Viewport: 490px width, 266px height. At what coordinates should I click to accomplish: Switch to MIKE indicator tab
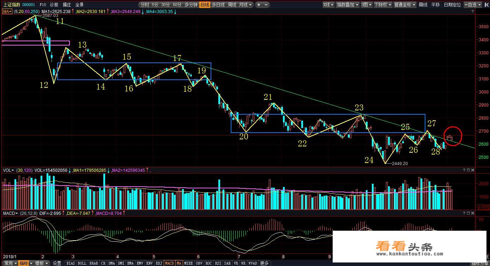coord(188,263)
